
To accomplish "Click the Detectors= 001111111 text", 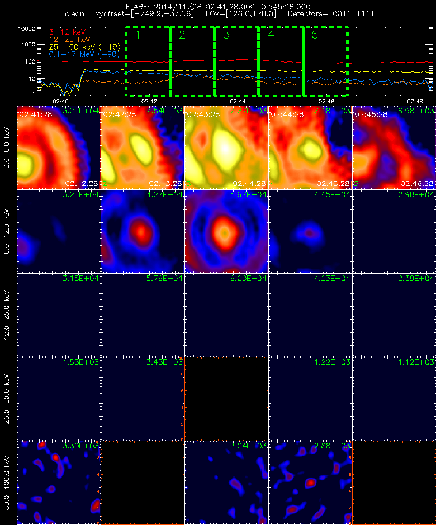I will 331,14.
